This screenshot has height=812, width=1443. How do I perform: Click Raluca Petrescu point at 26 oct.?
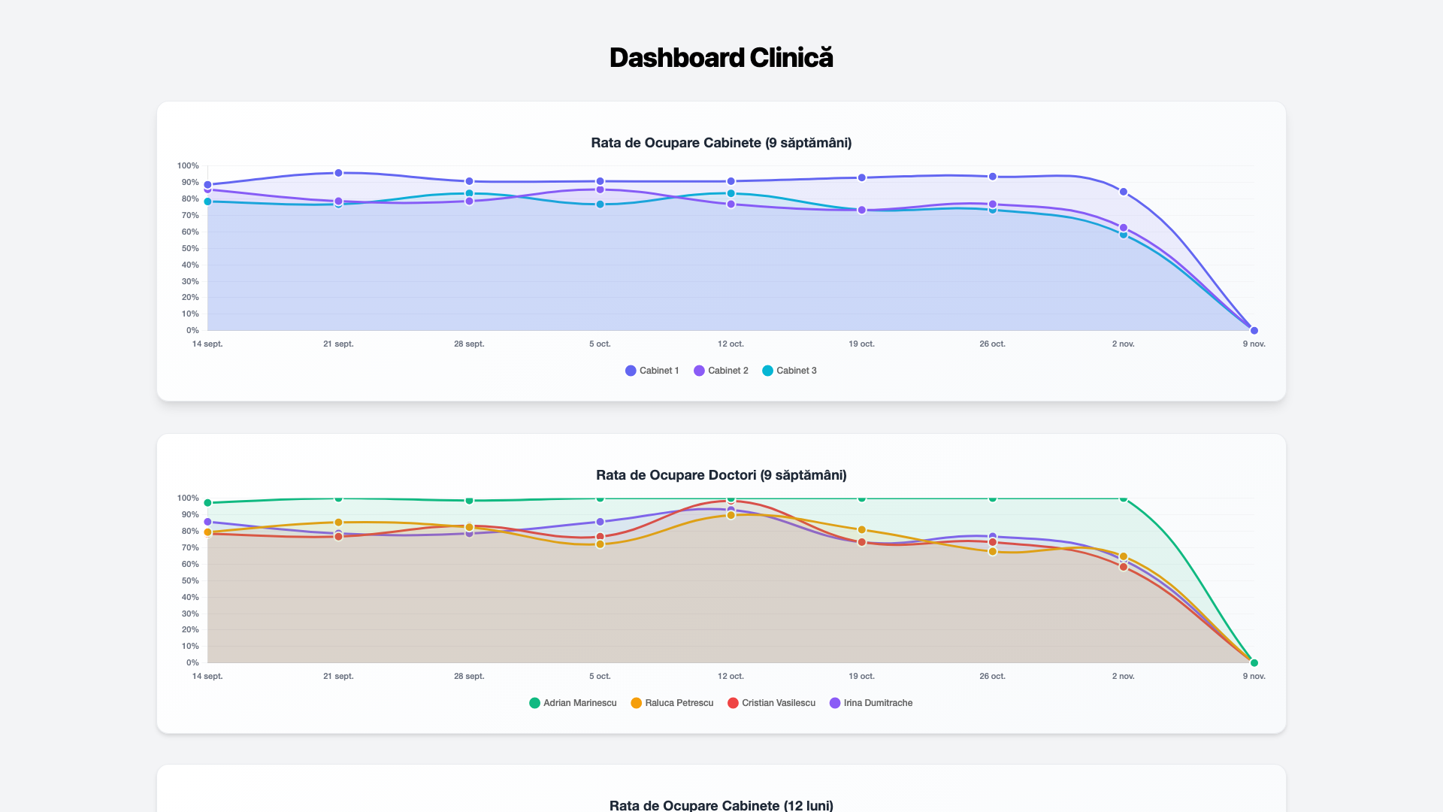tap(993, 551)
